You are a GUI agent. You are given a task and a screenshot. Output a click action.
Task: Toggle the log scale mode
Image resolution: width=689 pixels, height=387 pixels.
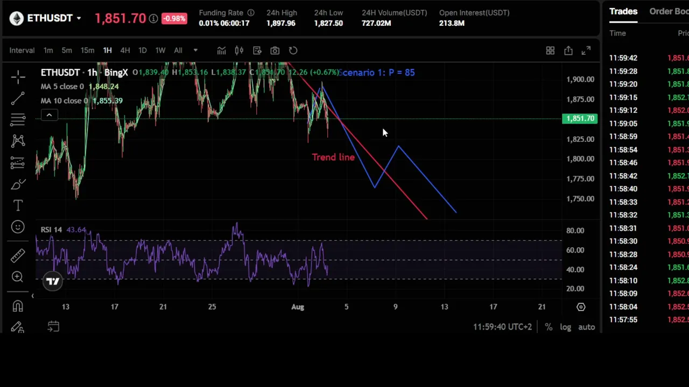(x=565, y=327)
